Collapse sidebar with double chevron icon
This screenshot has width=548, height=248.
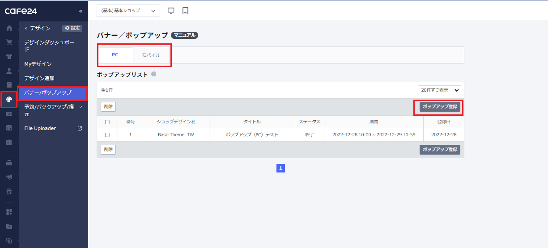tap(81, 11)
